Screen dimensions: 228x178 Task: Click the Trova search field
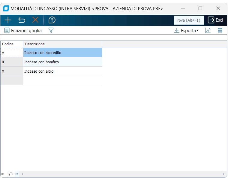tap(189, 20)
